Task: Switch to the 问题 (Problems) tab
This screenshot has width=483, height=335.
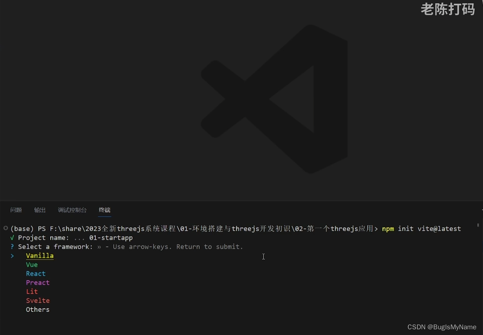Action: [16, 210]
